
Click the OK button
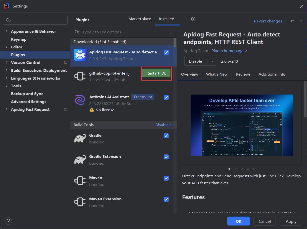tap(239, 221)
